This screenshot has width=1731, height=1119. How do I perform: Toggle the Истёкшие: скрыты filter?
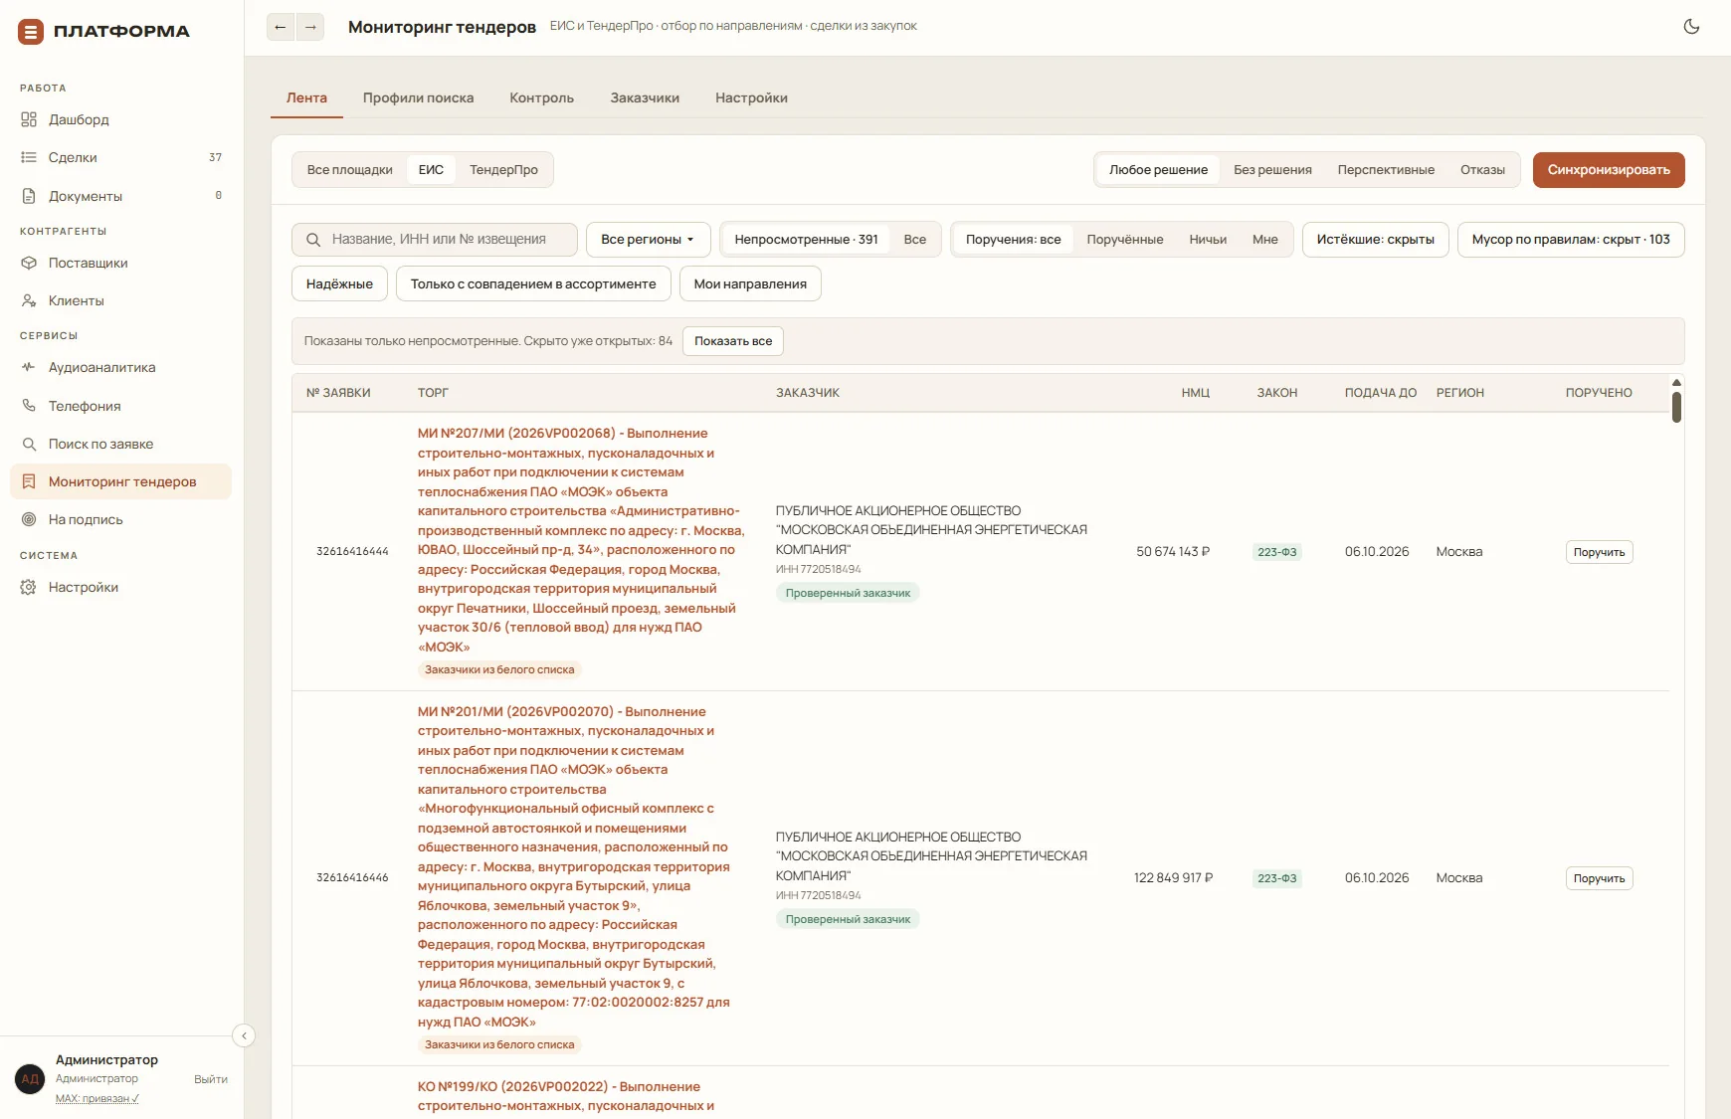coord(1375,240)
